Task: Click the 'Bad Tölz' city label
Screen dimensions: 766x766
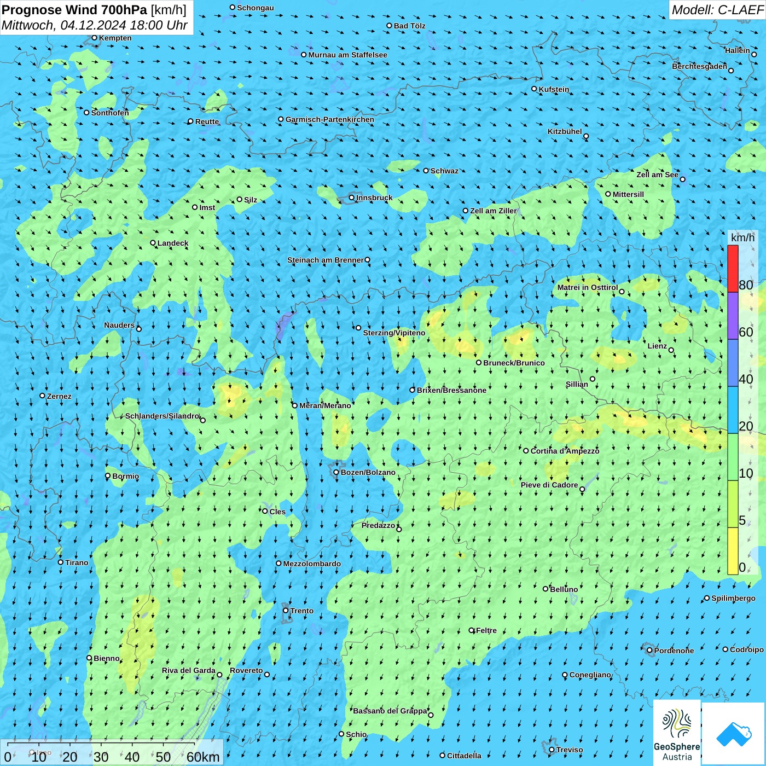Action: coord(409,26)
